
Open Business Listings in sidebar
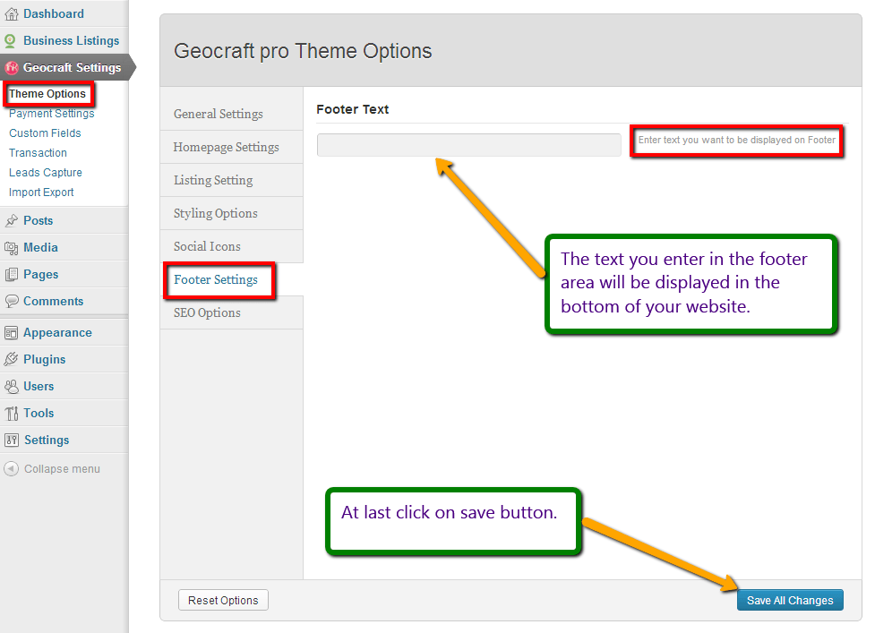click(71, 40)
